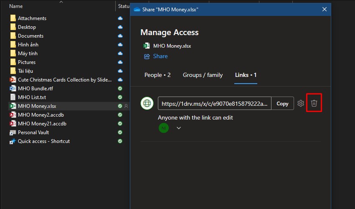The image size is (355, 209).
Task: Sort files by the Name column header
Action: pos(16,6)
